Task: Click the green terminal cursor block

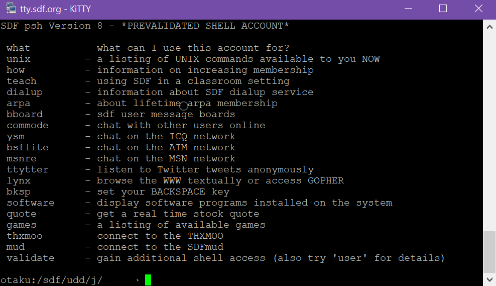Action: (x=148, y=280)
